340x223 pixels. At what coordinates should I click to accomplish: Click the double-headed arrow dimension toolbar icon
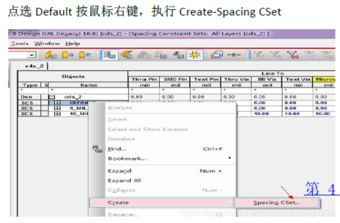tap(235, 55)
